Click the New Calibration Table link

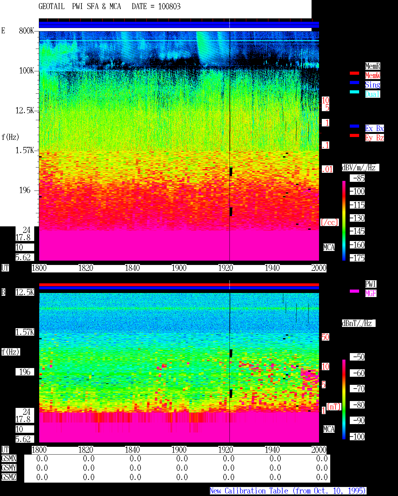pos(288,491)
